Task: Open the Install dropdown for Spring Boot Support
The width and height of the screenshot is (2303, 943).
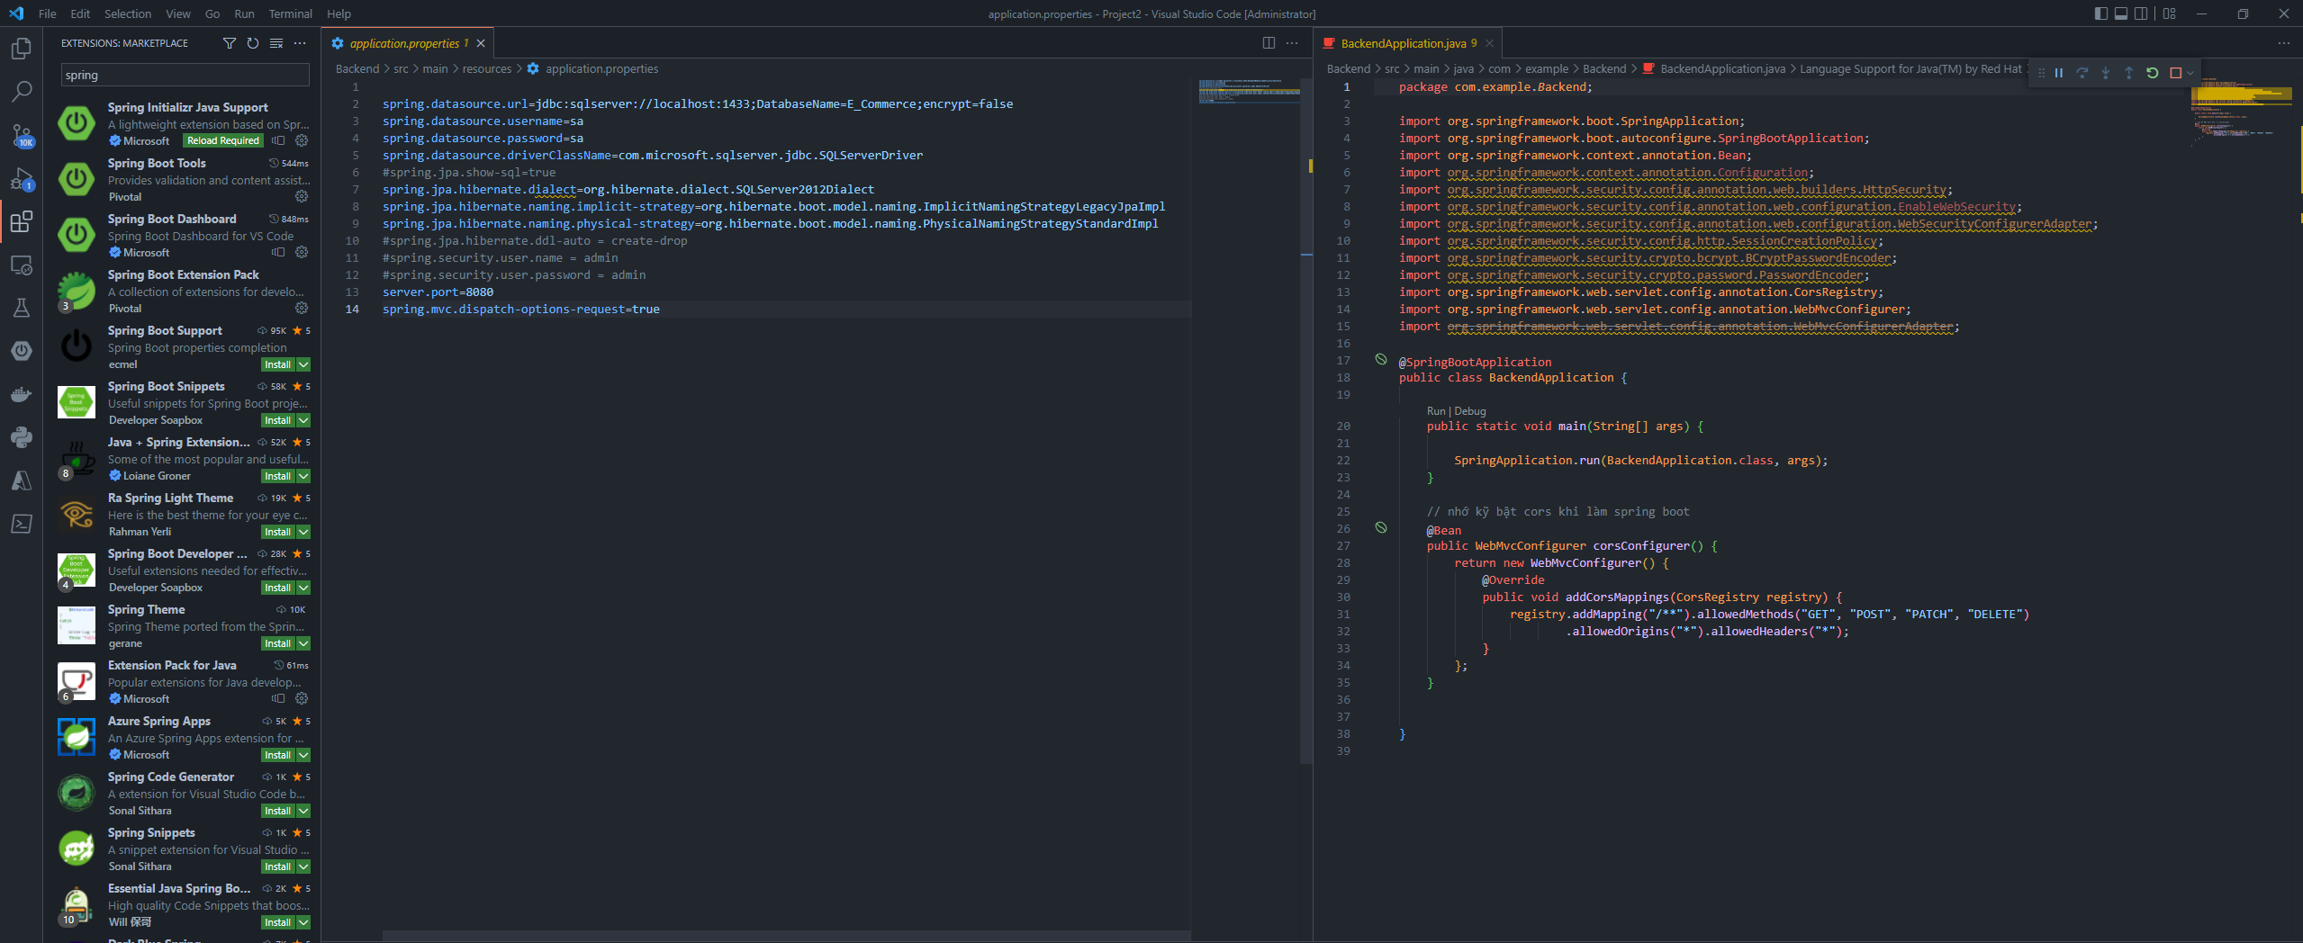Action: point(303,364)
